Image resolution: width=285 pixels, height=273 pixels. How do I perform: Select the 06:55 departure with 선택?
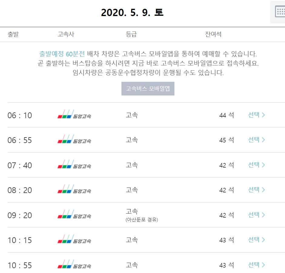257,140
